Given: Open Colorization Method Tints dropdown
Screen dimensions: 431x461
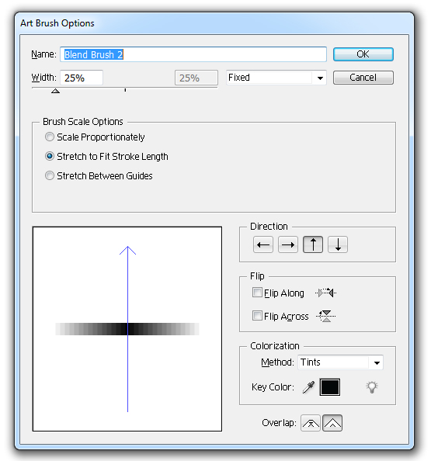Looking at the screenshot, I should click(x=340, y=362).
